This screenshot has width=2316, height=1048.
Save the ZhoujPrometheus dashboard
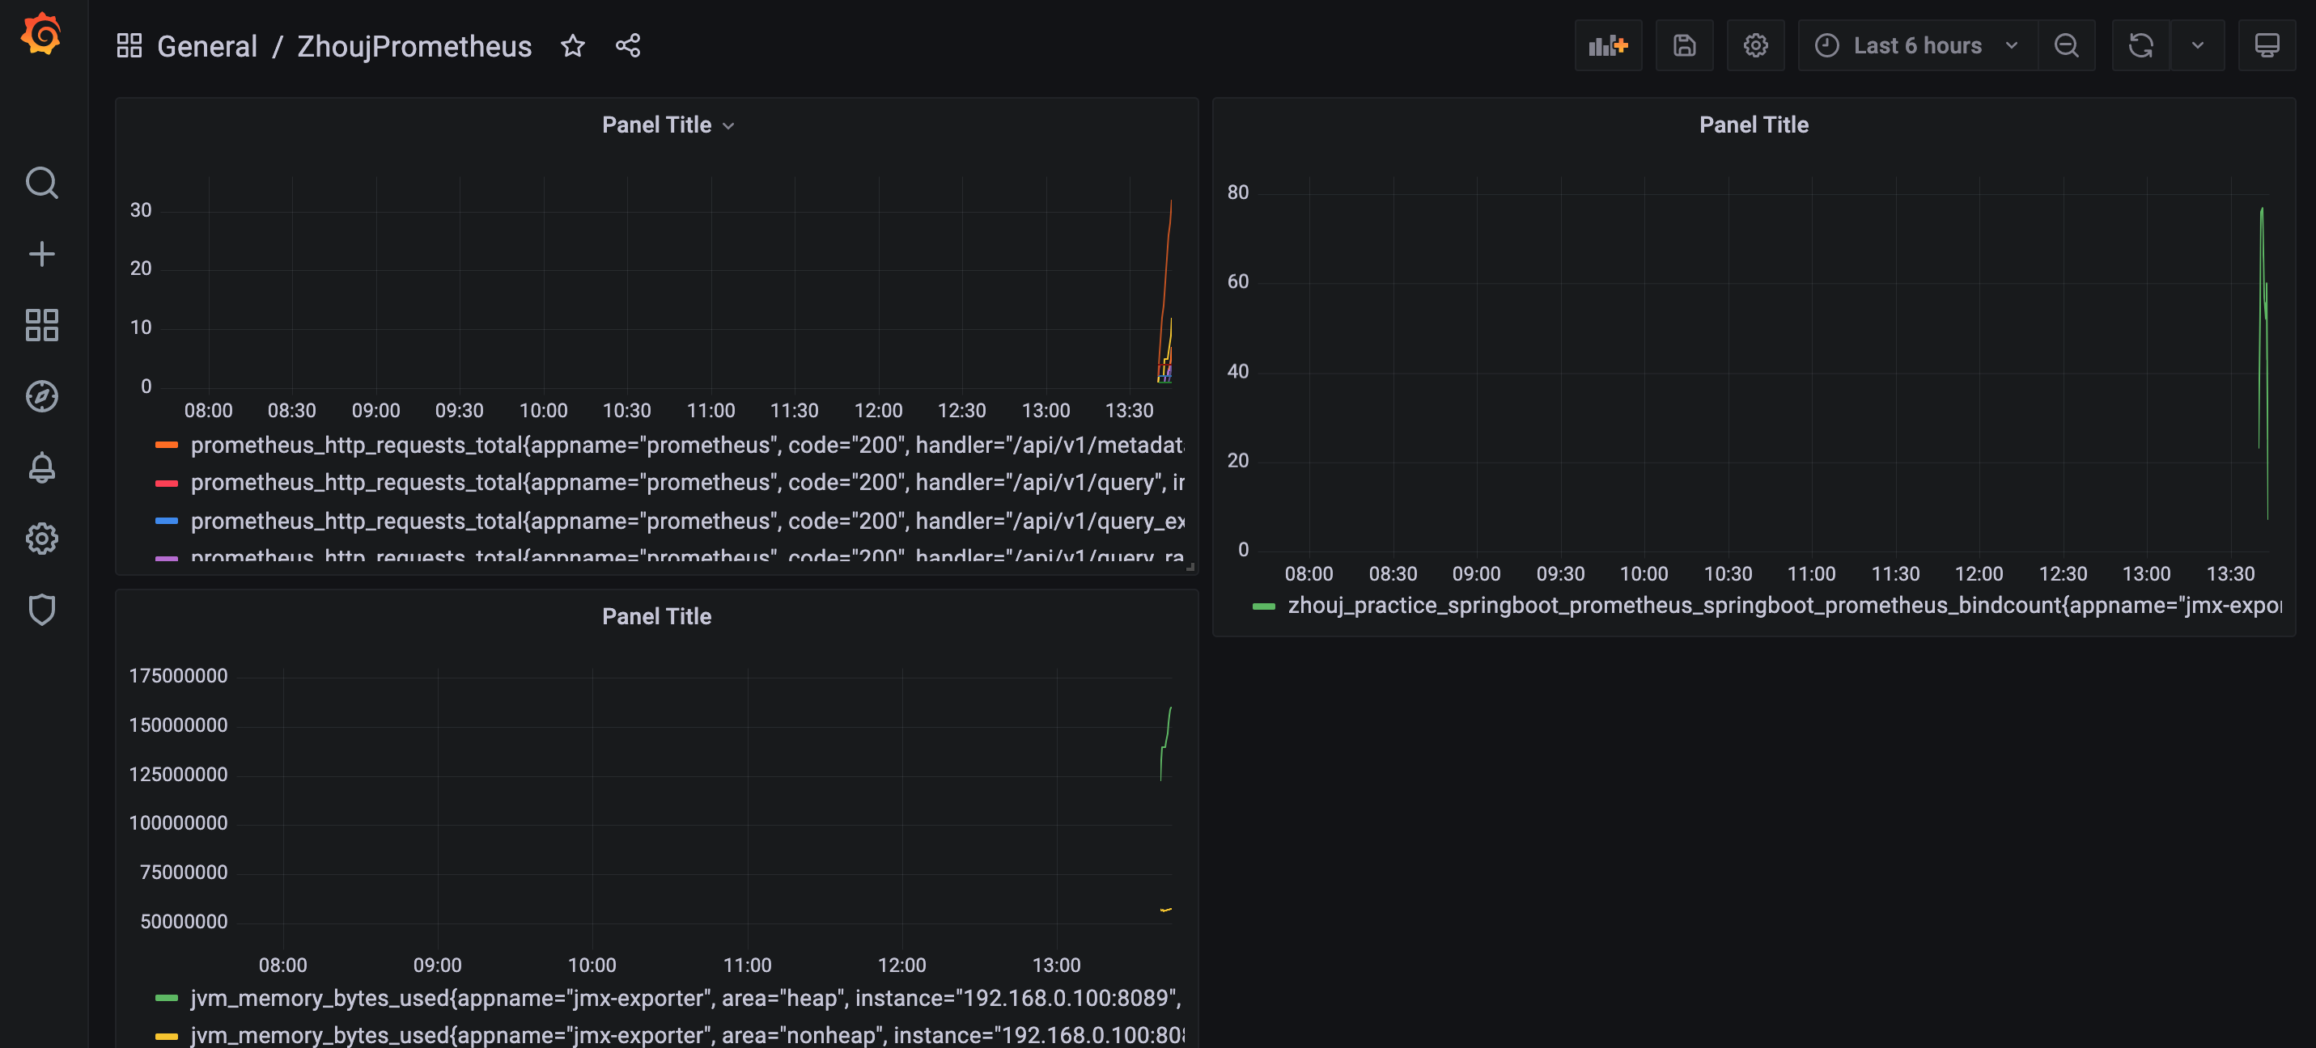(x=1684, y=45)
